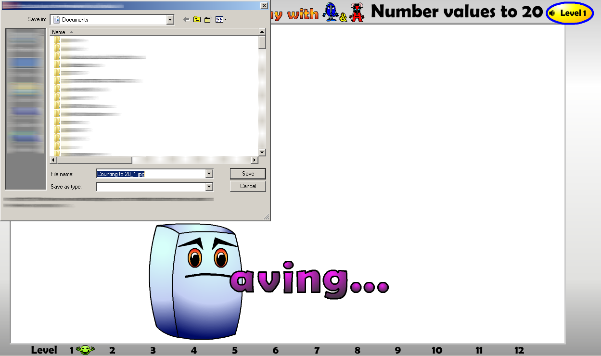
Task: Select level 5 in the bottom bar
Action: pyautogui.click(x=235, y=350)
